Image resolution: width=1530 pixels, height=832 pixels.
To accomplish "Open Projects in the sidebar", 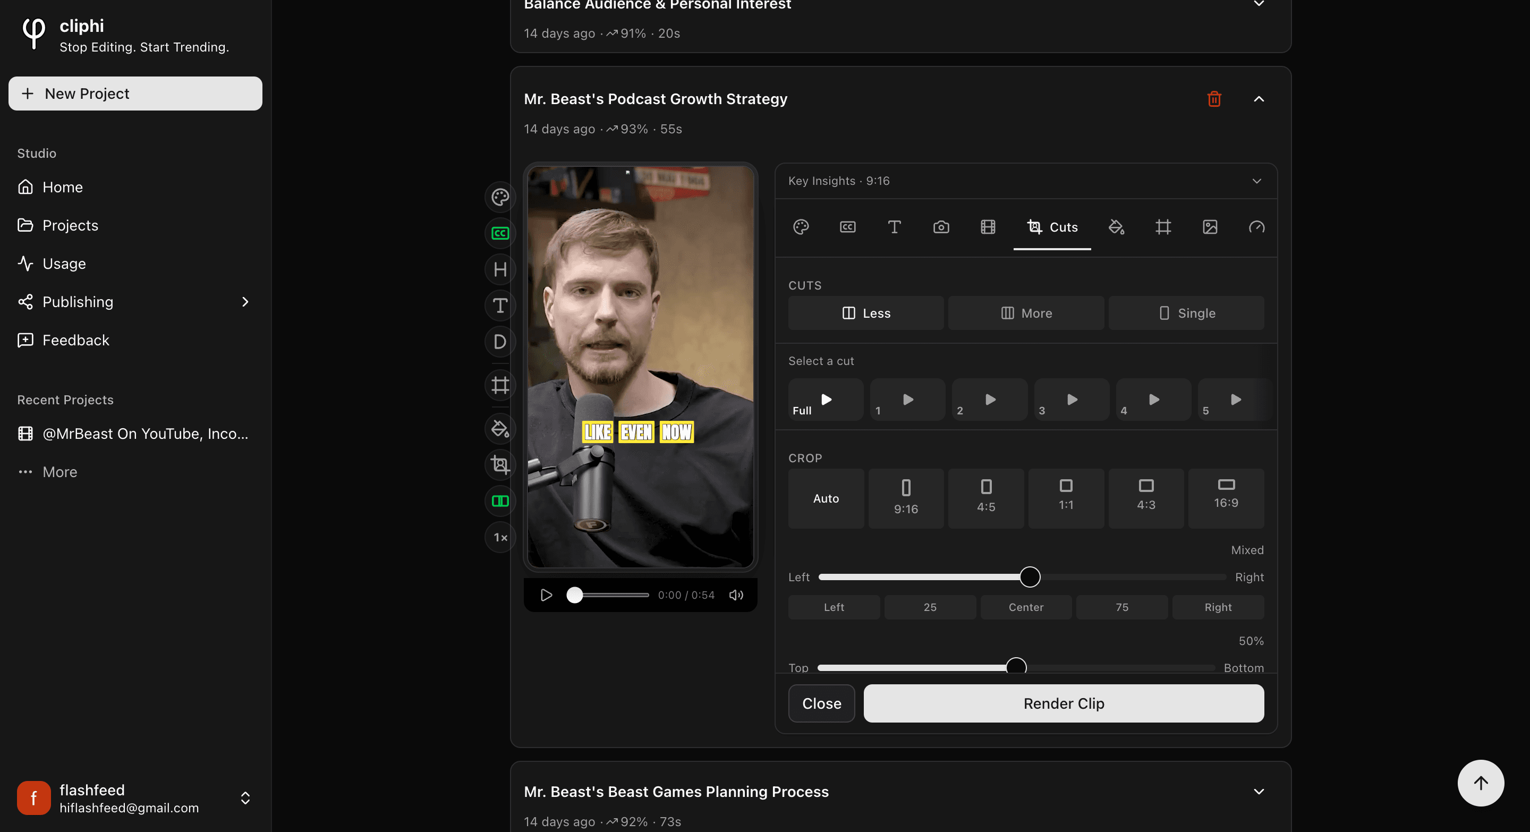I will tap(135, 226).
